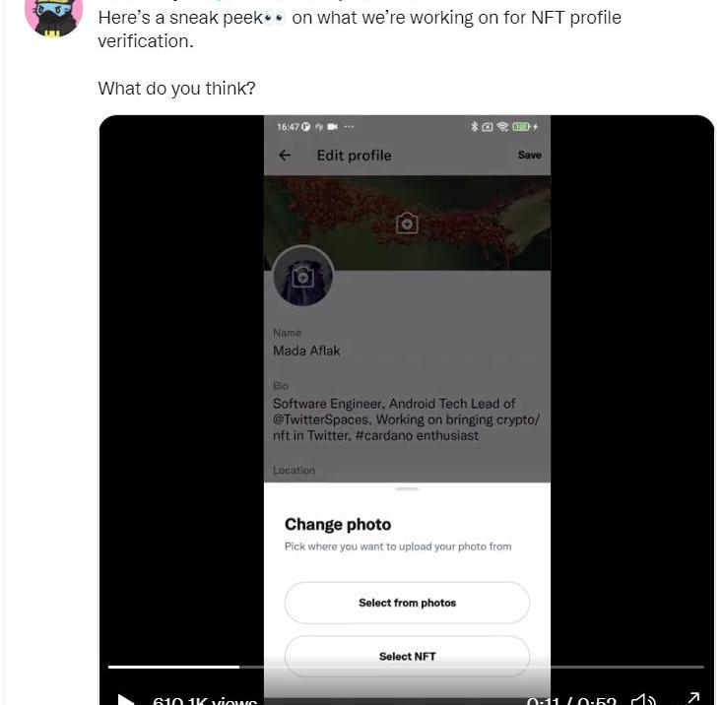This screenshot has height=705, width=722.
Task: Click the battery indicator icon
Action: (x=521, y=127)
